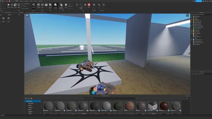Screen dimensions: 212x119
Task: Select the Concrete material category
Action: (31, 103)
